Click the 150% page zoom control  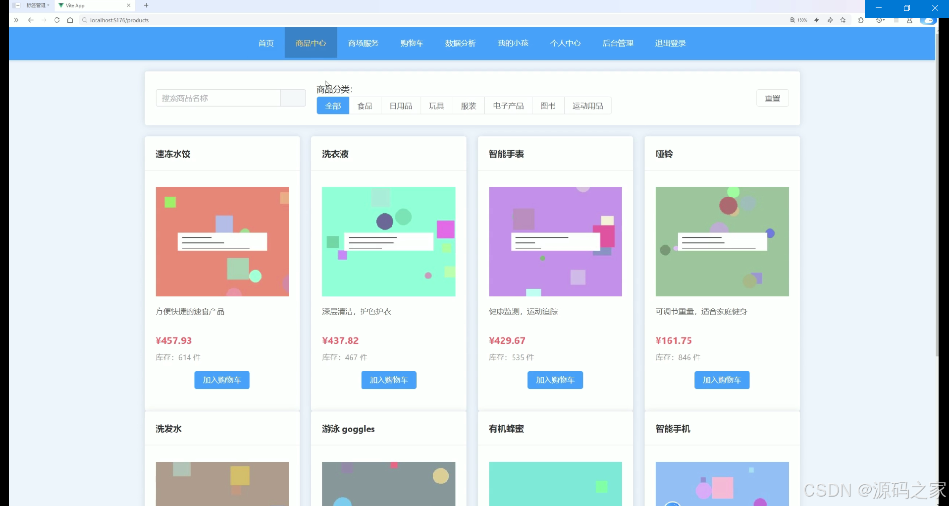pos(799,20)
